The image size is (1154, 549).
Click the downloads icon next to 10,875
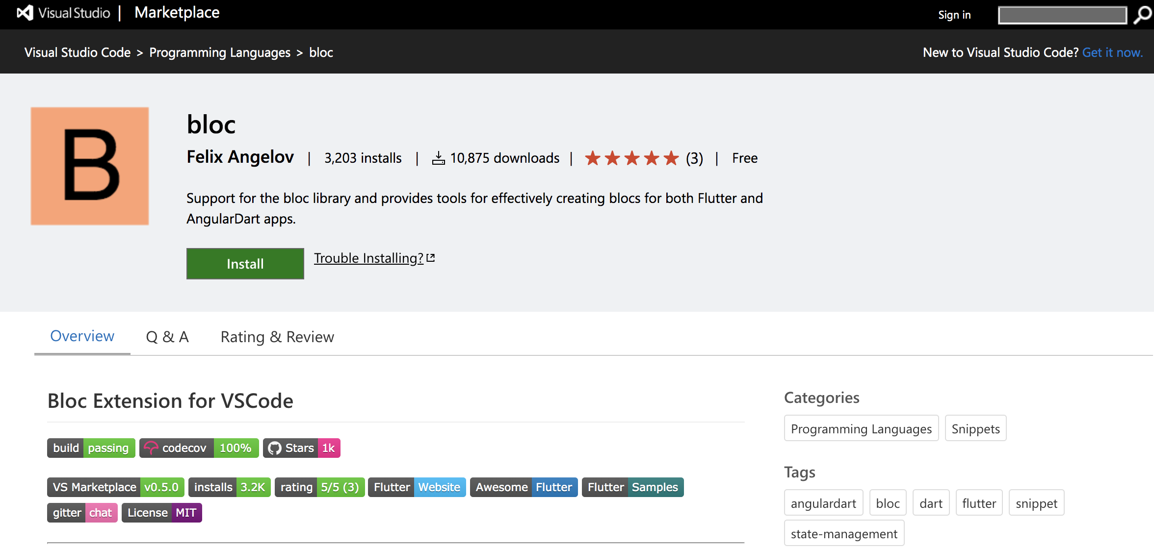[x=438, y=158]
